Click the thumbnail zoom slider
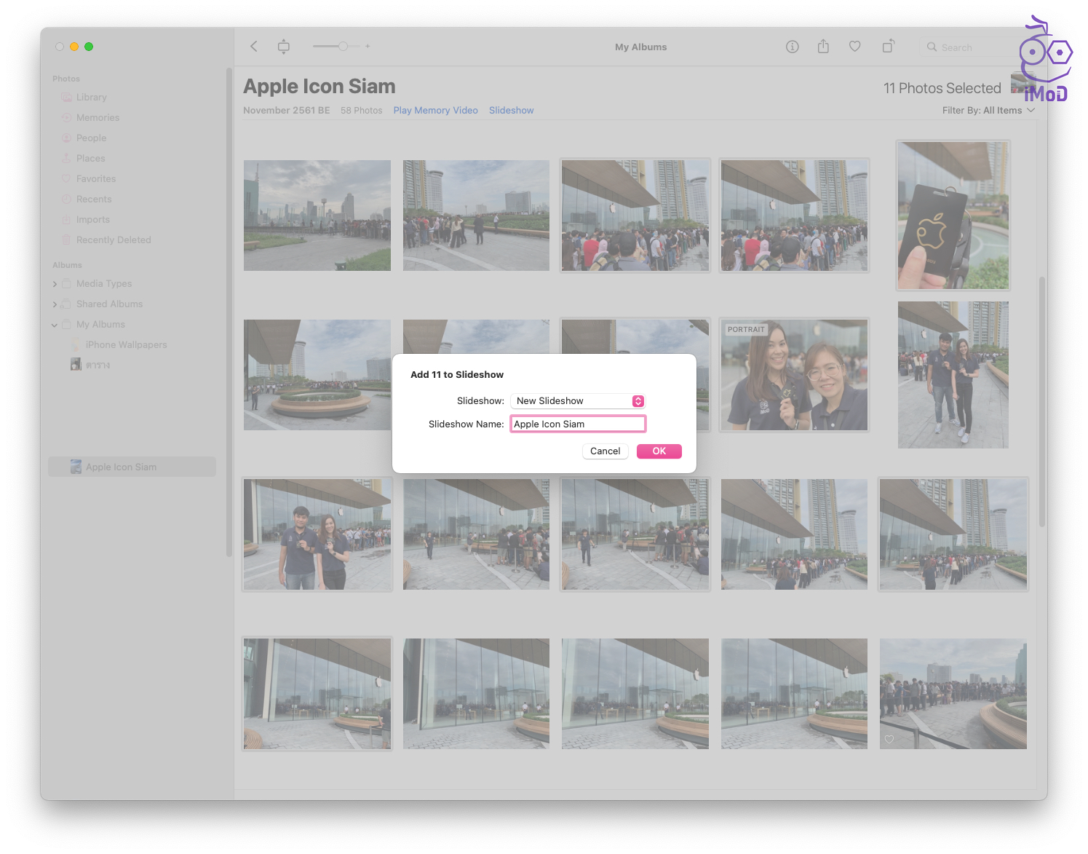 pos(342,47)
